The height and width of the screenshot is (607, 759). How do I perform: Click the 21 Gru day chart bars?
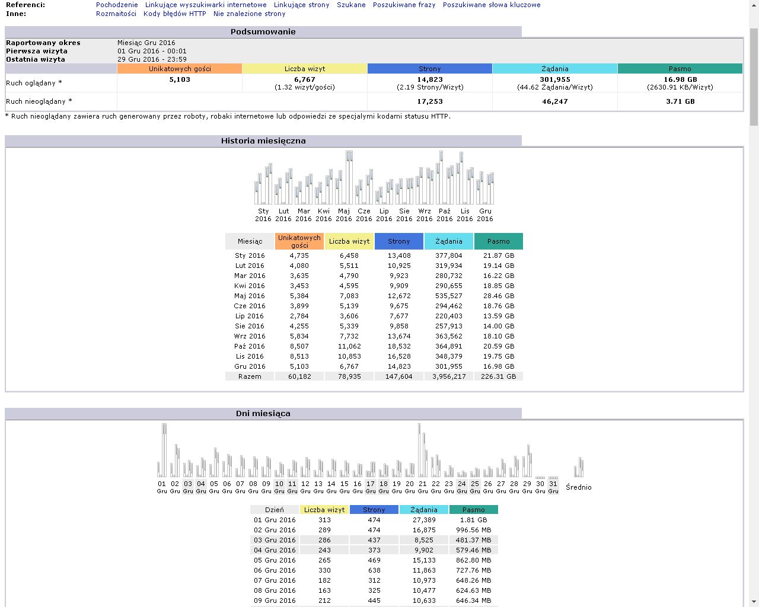(423, 450)
